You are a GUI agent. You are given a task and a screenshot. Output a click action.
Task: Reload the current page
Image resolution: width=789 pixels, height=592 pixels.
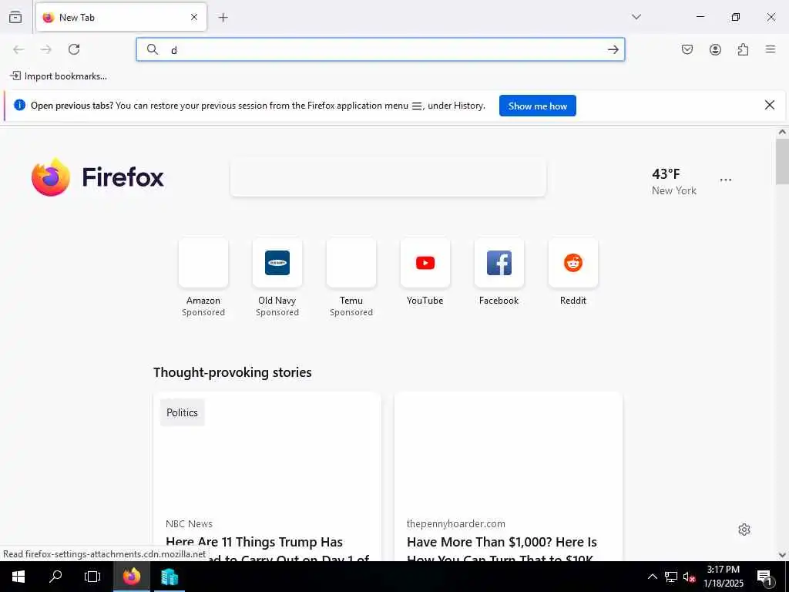pyautogui.click(x=74, y=49)
